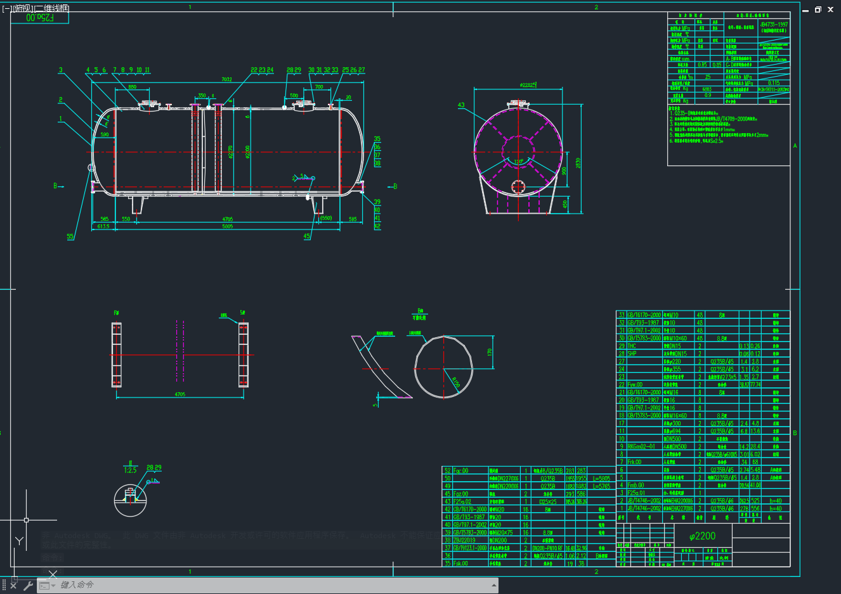
Task: Select the DN200-PN10 RF cell
Action: click(x=547, y=548)
